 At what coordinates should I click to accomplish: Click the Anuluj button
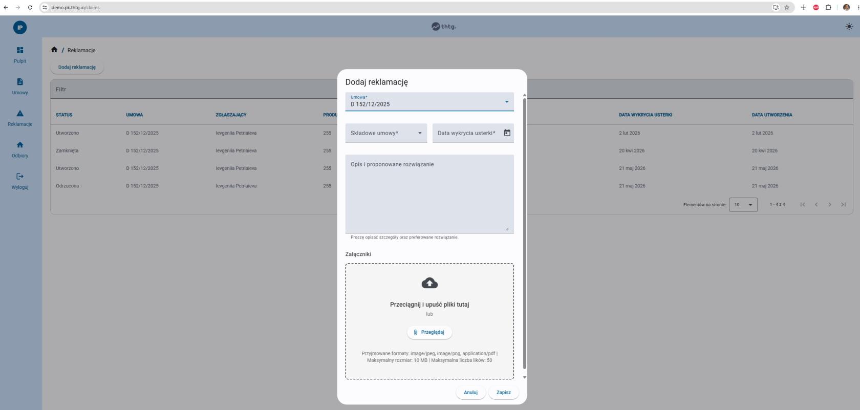pos(470,393)
